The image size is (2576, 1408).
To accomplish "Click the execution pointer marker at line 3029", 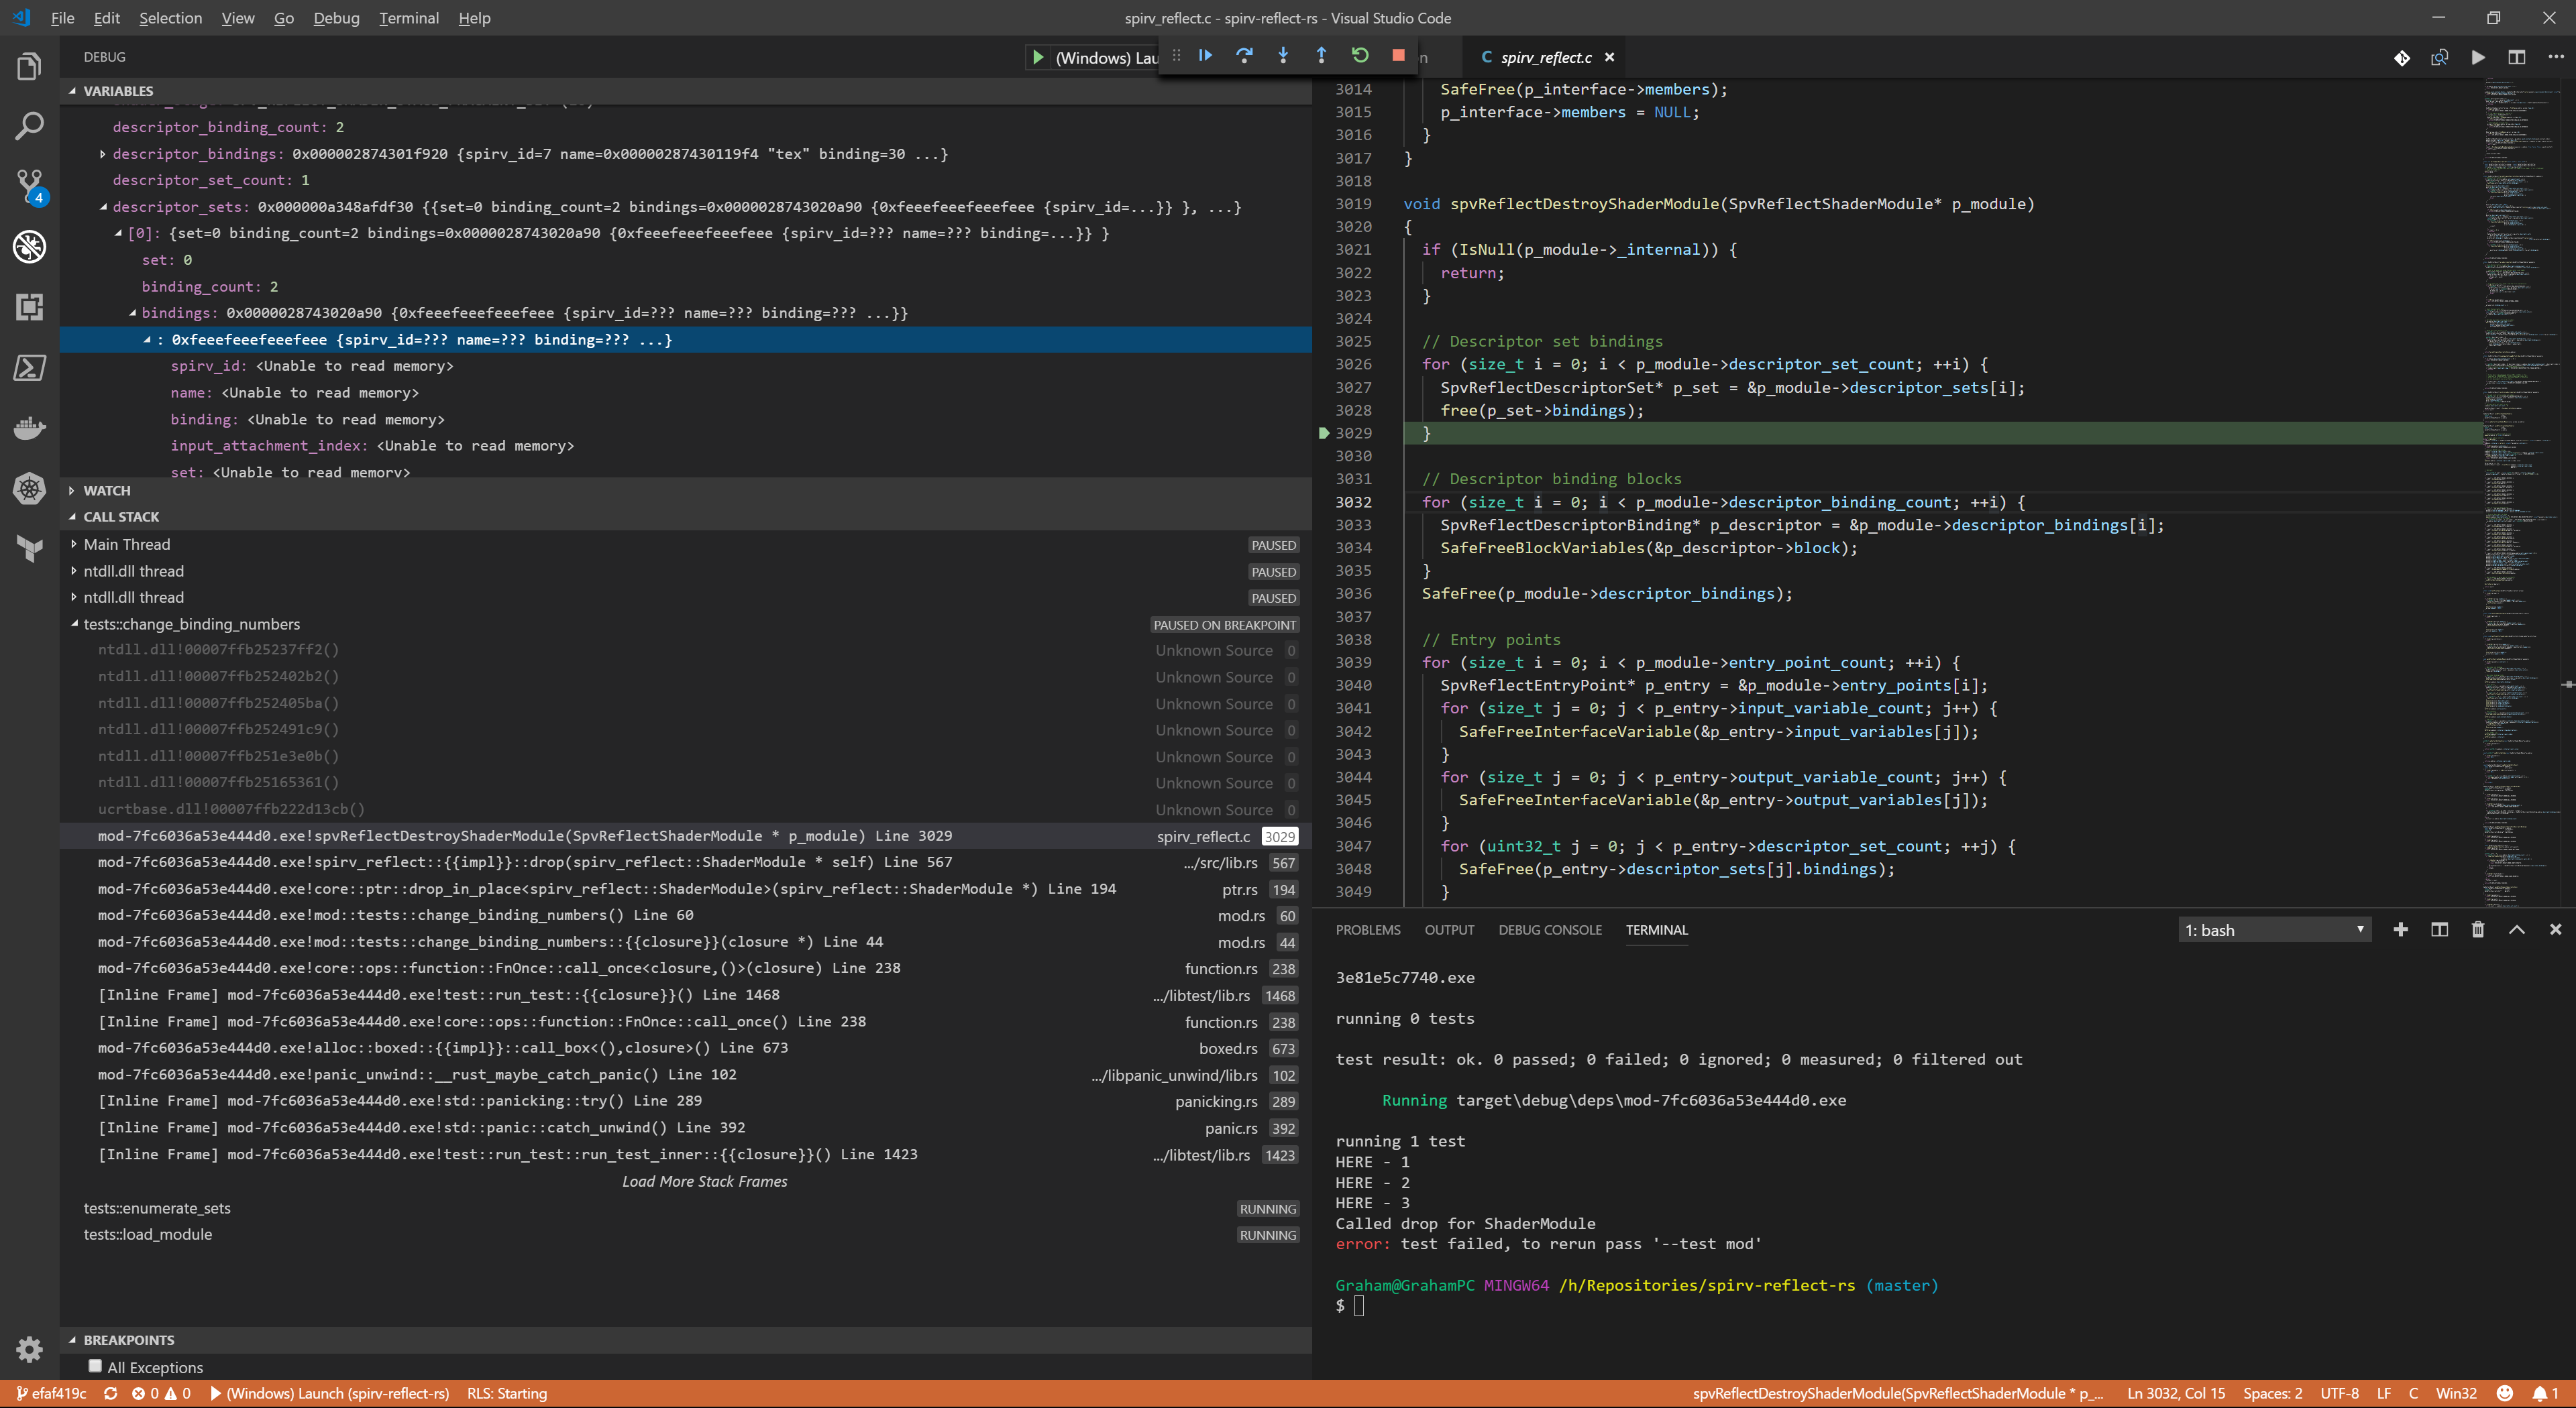I will [x=1324, y=432].
